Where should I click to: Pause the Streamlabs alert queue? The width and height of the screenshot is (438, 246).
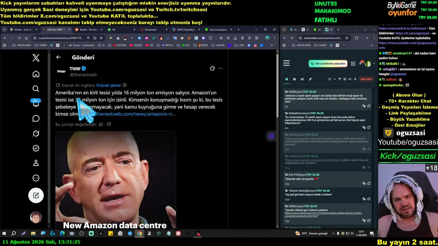(345, 79)
